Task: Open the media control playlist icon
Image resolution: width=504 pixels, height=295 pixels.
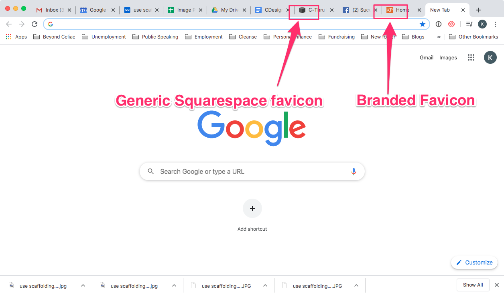Action: point(469,24)
